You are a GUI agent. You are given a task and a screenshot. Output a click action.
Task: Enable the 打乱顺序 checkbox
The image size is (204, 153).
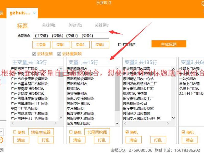[120, 45]
